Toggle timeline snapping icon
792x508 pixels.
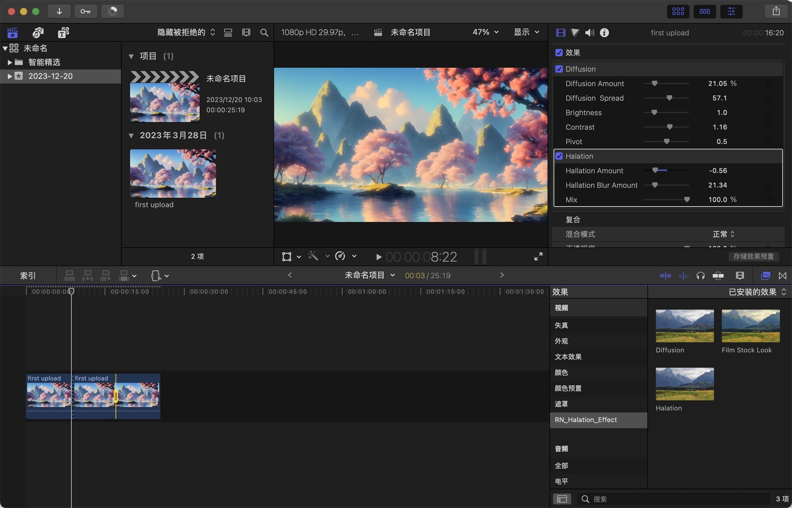tap(718, 275)
